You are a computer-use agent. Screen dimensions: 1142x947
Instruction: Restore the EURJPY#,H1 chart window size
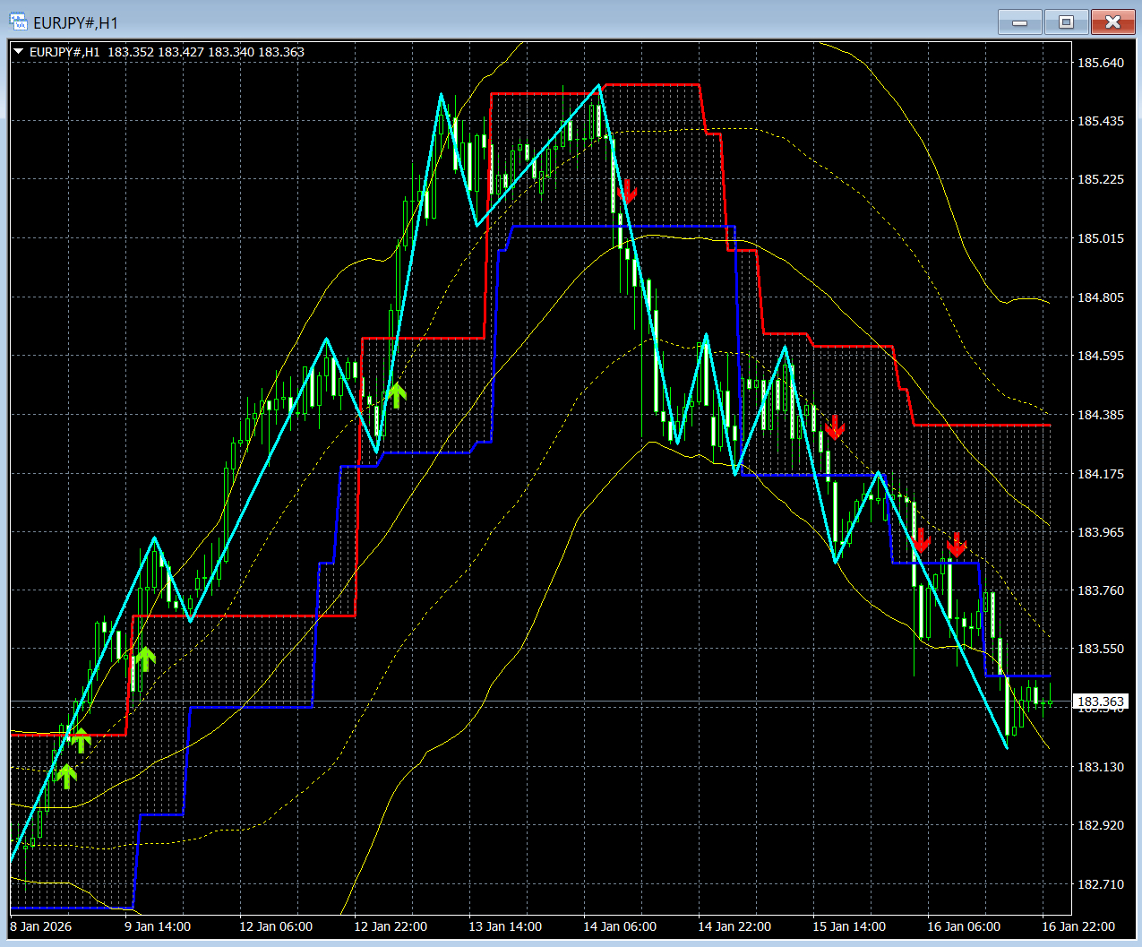tap(1066, 22)
